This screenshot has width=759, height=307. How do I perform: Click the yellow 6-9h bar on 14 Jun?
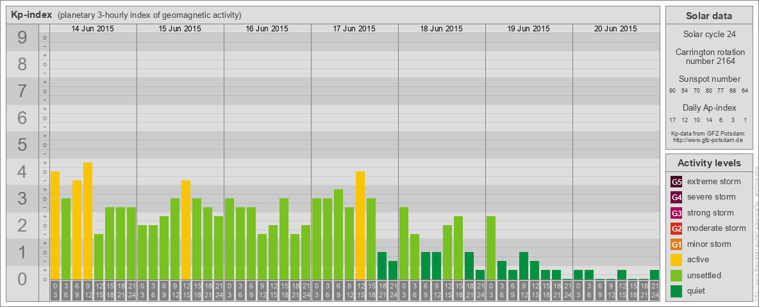coord(77,230)
